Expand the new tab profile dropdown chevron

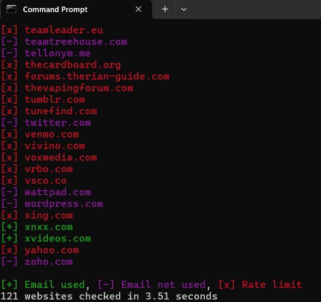184,9
